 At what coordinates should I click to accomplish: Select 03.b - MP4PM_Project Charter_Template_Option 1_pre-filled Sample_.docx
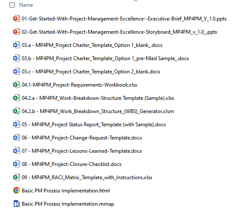[x=106, y=58]
